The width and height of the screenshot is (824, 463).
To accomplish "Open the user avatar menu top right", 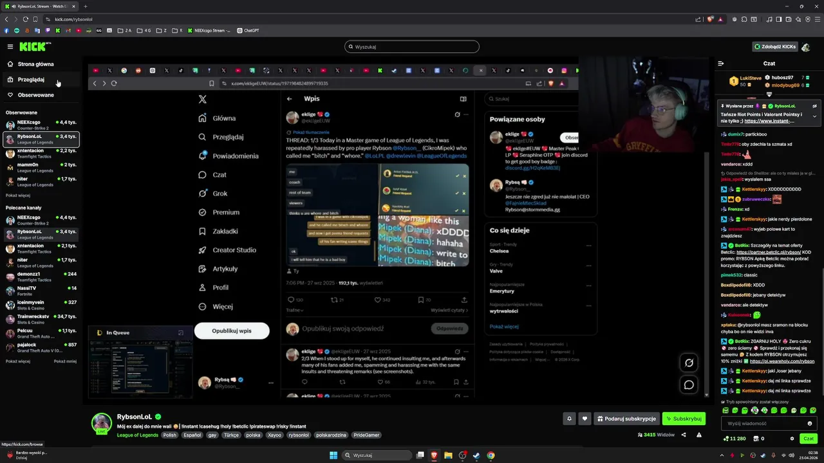I will click(807, 46).
